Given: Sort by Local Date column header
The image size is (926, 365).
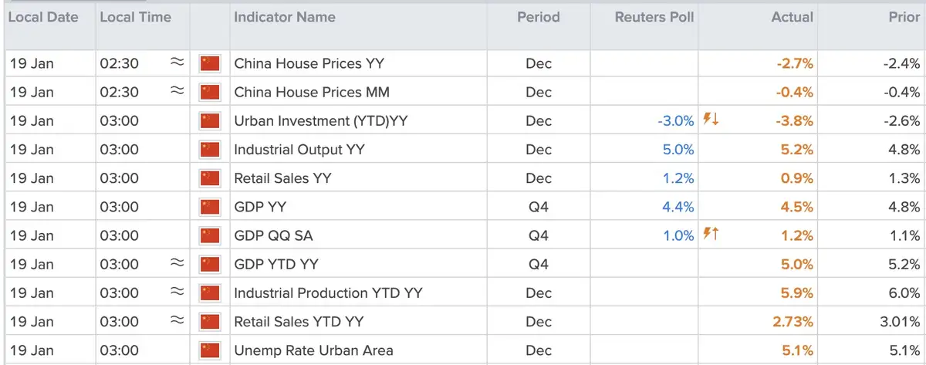Looking at the screenshot, I should click(43, 17).
